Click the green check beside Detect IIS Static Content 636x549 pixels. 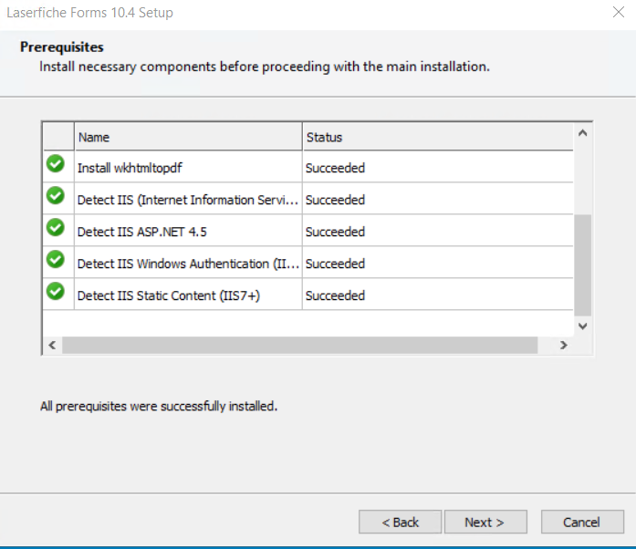[56, 292]
